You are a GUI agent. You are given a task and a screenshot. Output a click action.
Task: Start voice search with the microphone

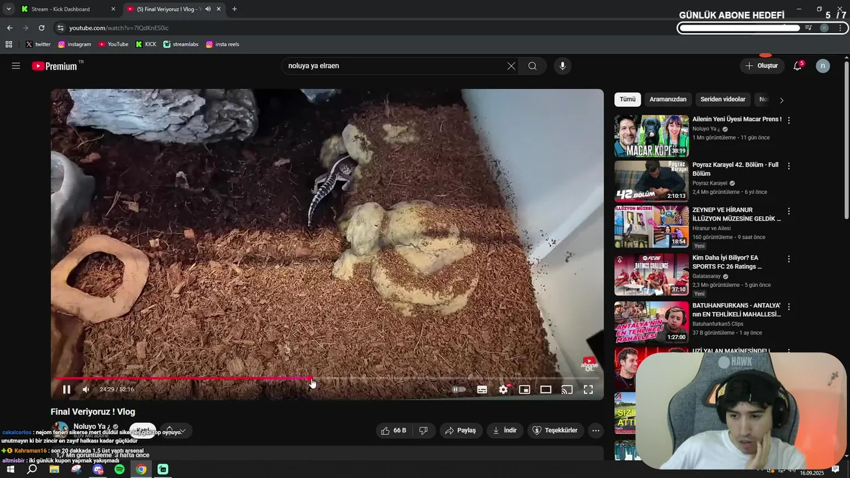[562, 66]
